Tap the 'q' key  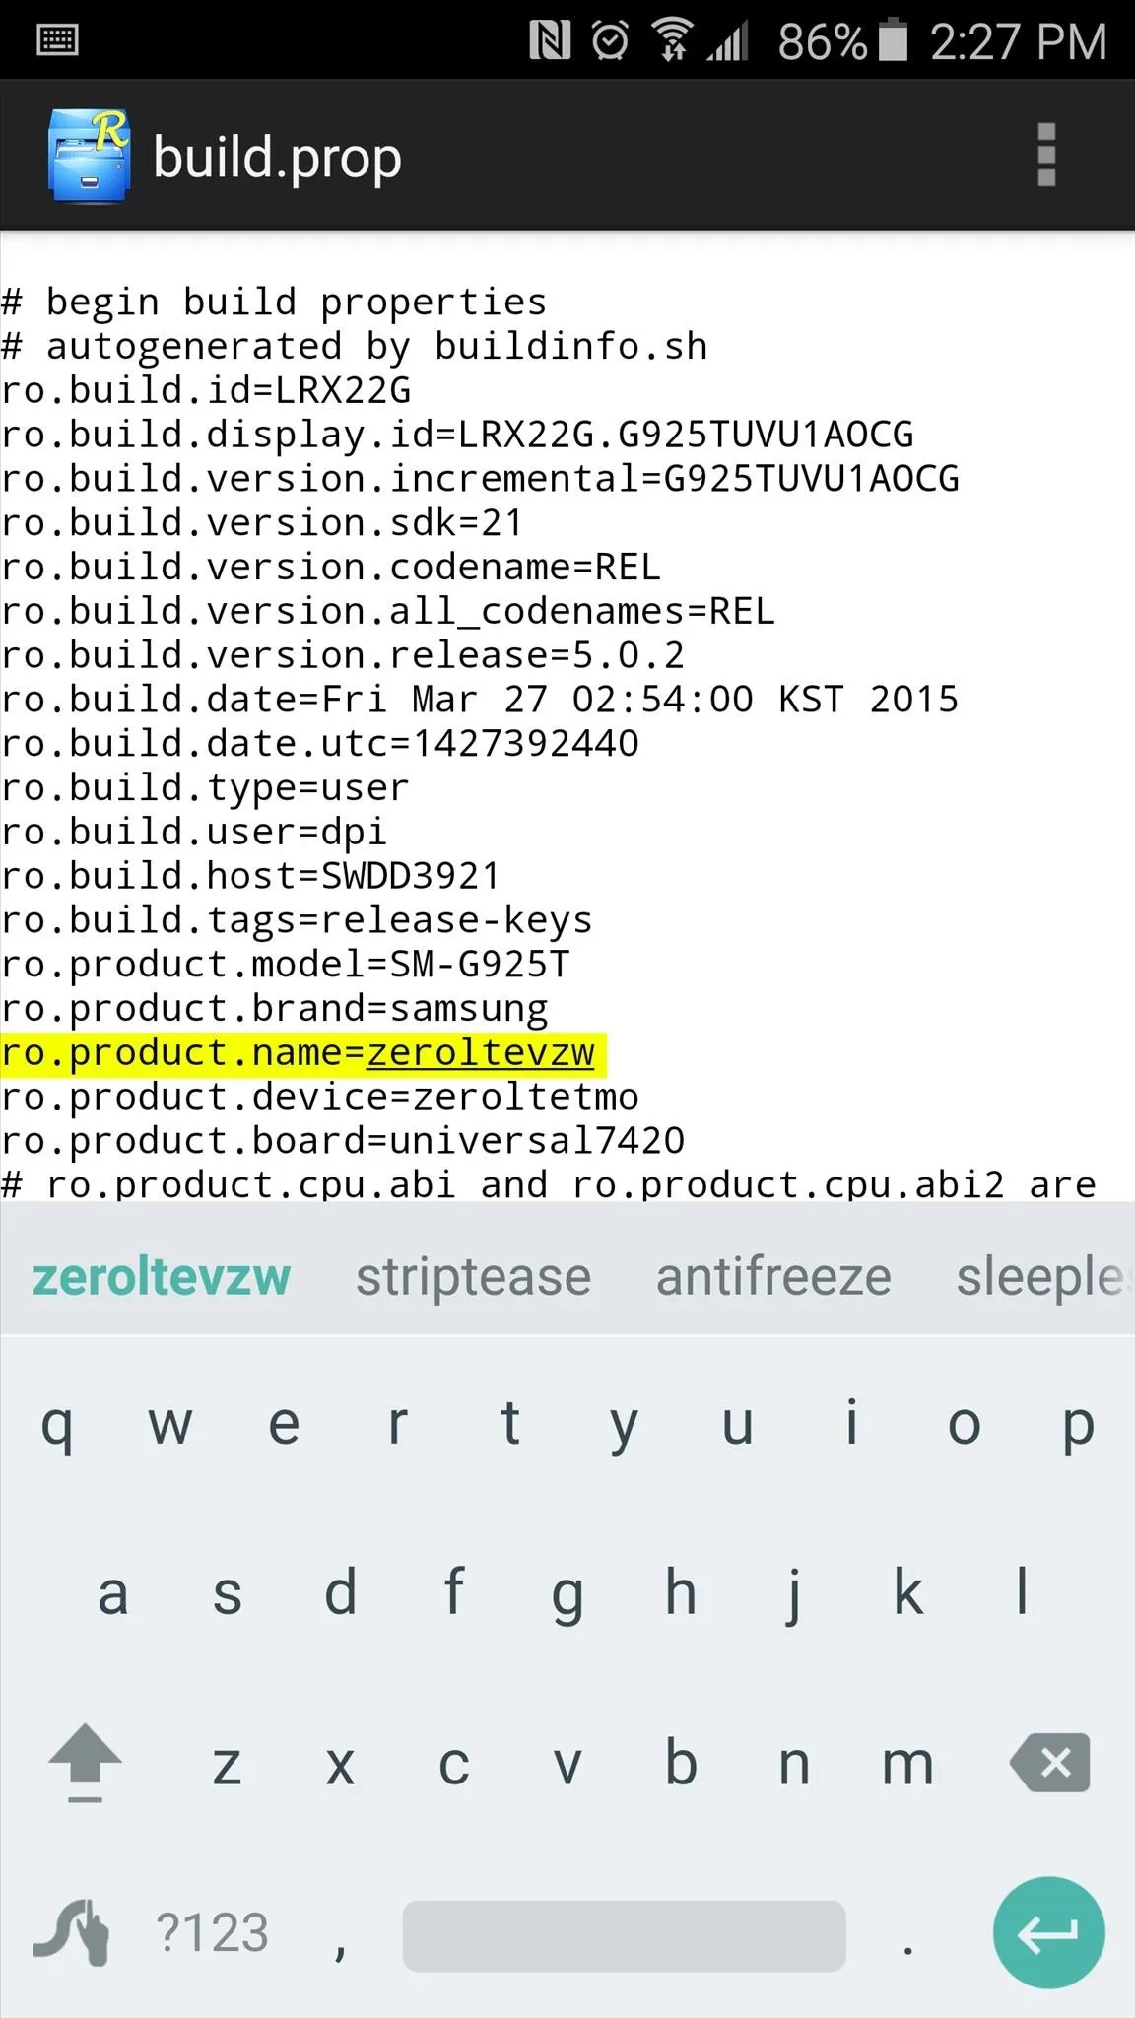click(57, 1425)
